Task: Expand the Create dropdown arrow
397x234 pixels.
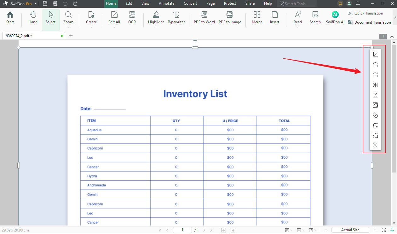Action: coord(91,27)
